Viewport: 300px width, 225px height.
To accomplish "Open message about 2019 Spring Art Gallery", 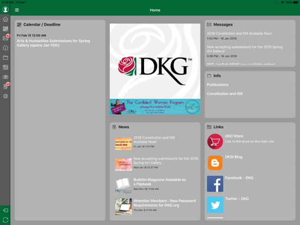I will (249, 51).
